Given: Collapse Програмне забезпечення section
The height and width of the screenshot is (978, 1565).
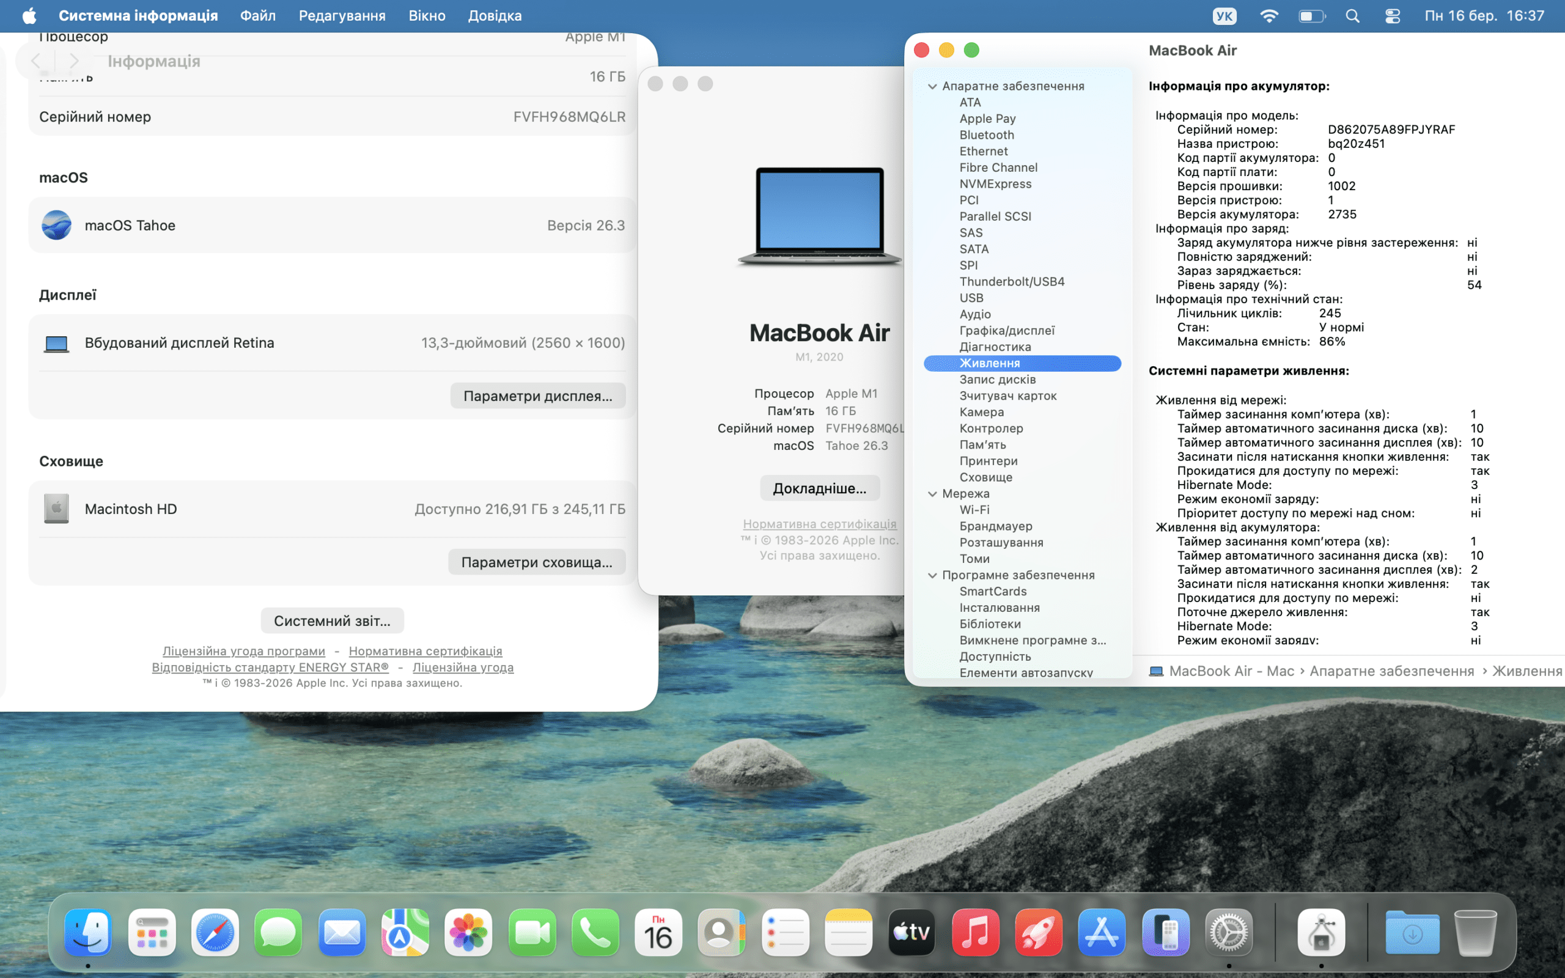Looking at the screenshot, I should [932, 576].
